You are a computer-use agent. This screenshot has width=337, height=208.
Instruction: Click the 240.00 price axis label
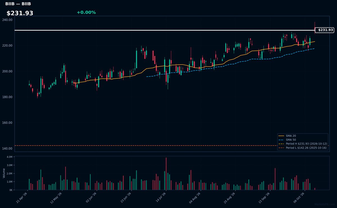(7, 20)
